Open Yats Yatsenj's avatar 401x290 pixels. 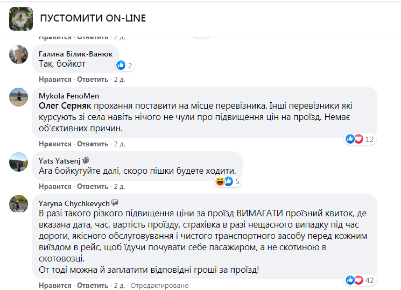19,161
